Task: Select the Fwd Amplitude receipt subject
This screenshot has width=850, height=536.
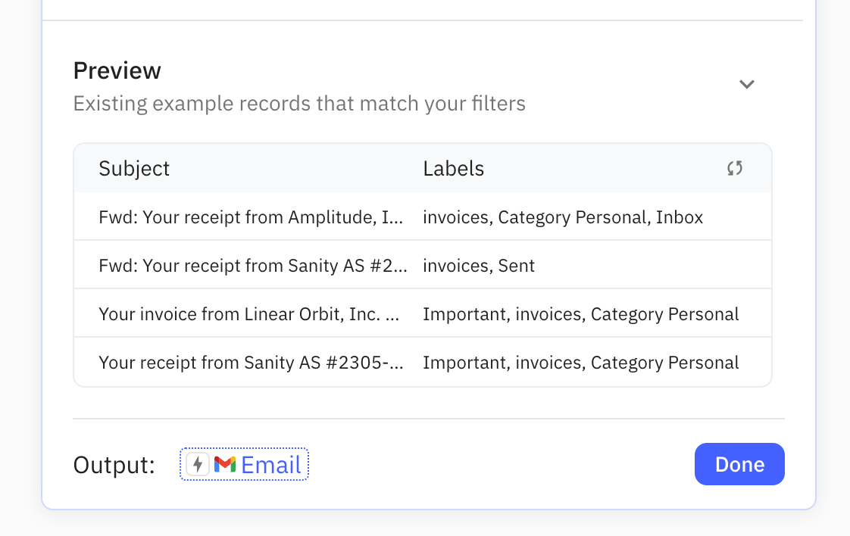Action: (x=251, y=217)
